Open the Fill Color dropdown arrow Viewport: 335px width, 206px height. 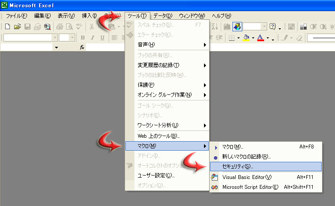coord(253,38)
